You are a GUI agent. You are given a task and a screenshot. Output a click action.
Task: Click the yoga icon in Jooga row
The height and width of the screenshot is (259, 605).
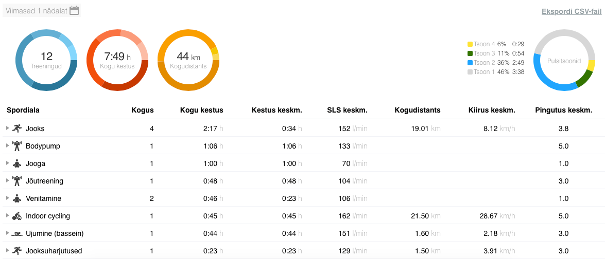pos(18,163)
